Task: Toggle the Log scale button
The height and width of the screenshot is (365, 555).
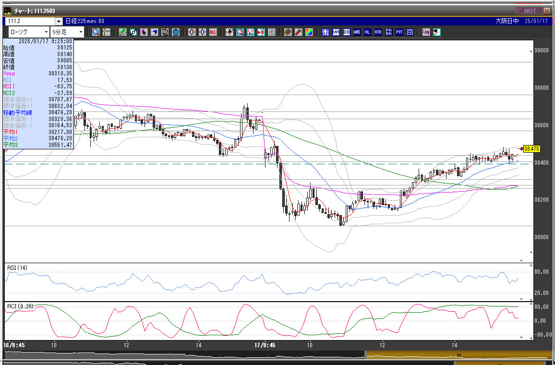Action: [x=426, y=32]
